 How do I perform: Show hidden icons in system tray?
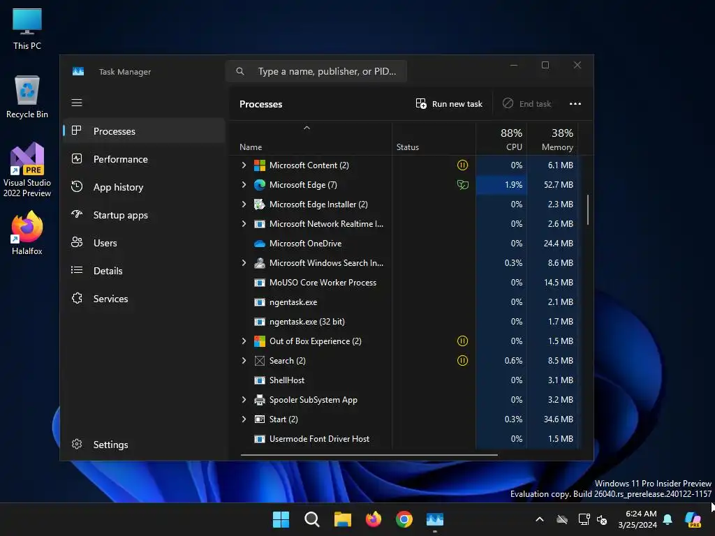[x=540, y=519]
